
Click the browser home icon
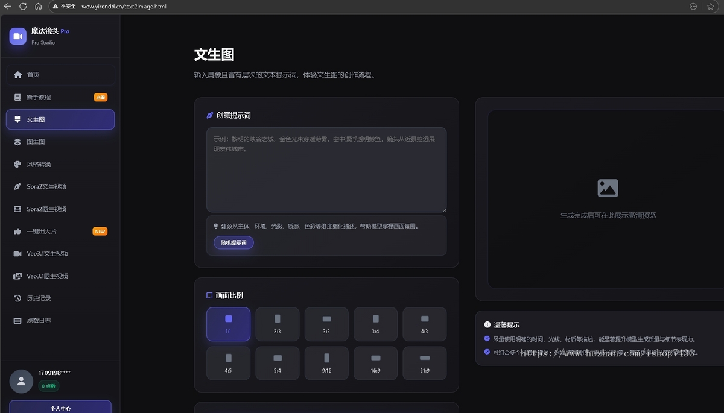(x=38, y=6)
